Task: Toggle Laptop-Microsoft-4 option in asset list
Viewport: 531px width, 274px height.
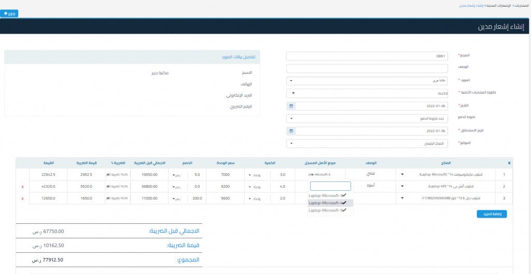Action: [330, 203]
